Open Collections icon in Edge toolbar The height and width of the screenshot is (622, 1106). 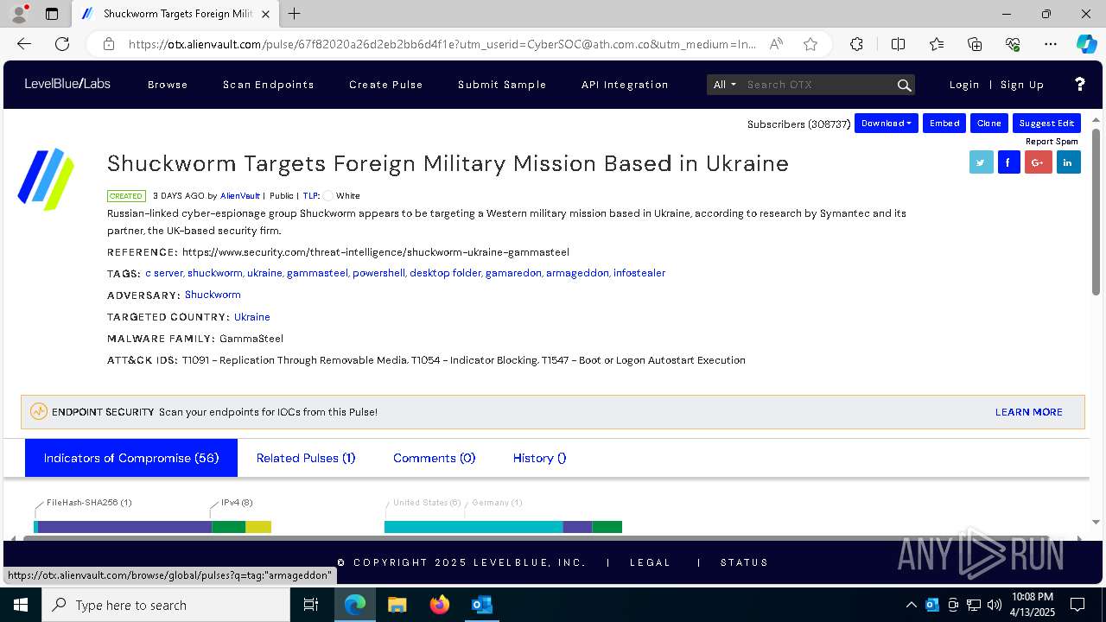[x=975, y=44]
